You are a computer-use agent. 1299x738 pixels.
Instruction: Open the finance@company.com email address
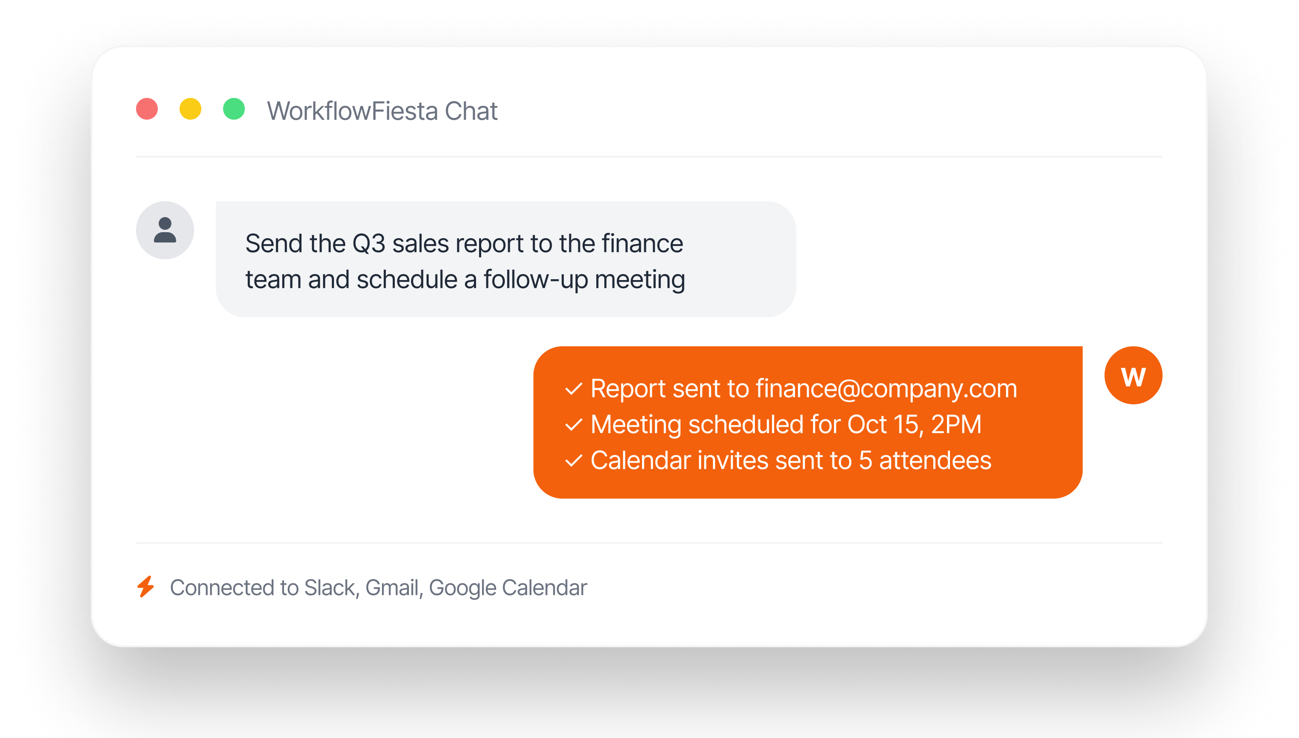(x=886, y=389)
